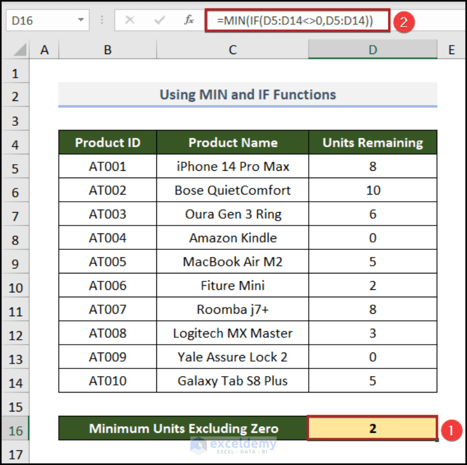Select cell AT010
This screenshot has width=467, height=465.
click(108, 381)
